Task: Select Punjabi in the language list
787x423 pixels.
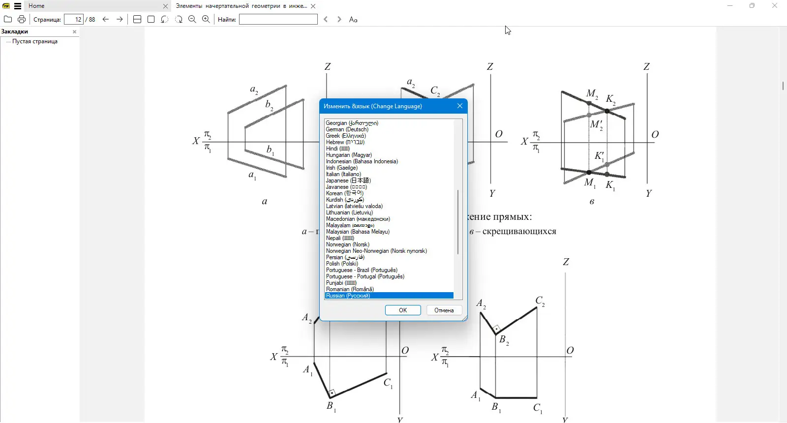Action: [389, 283]
